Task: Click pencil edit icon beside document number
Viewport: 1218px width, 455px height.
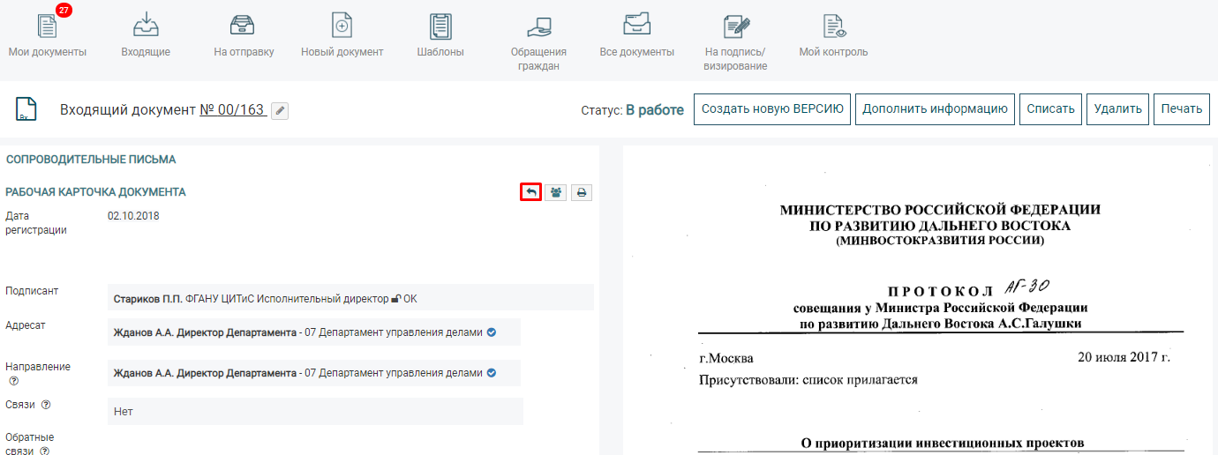Action: point(280,110)
